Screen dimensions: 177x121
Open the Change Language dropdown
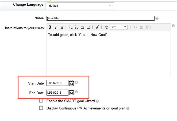pos(80,6)
